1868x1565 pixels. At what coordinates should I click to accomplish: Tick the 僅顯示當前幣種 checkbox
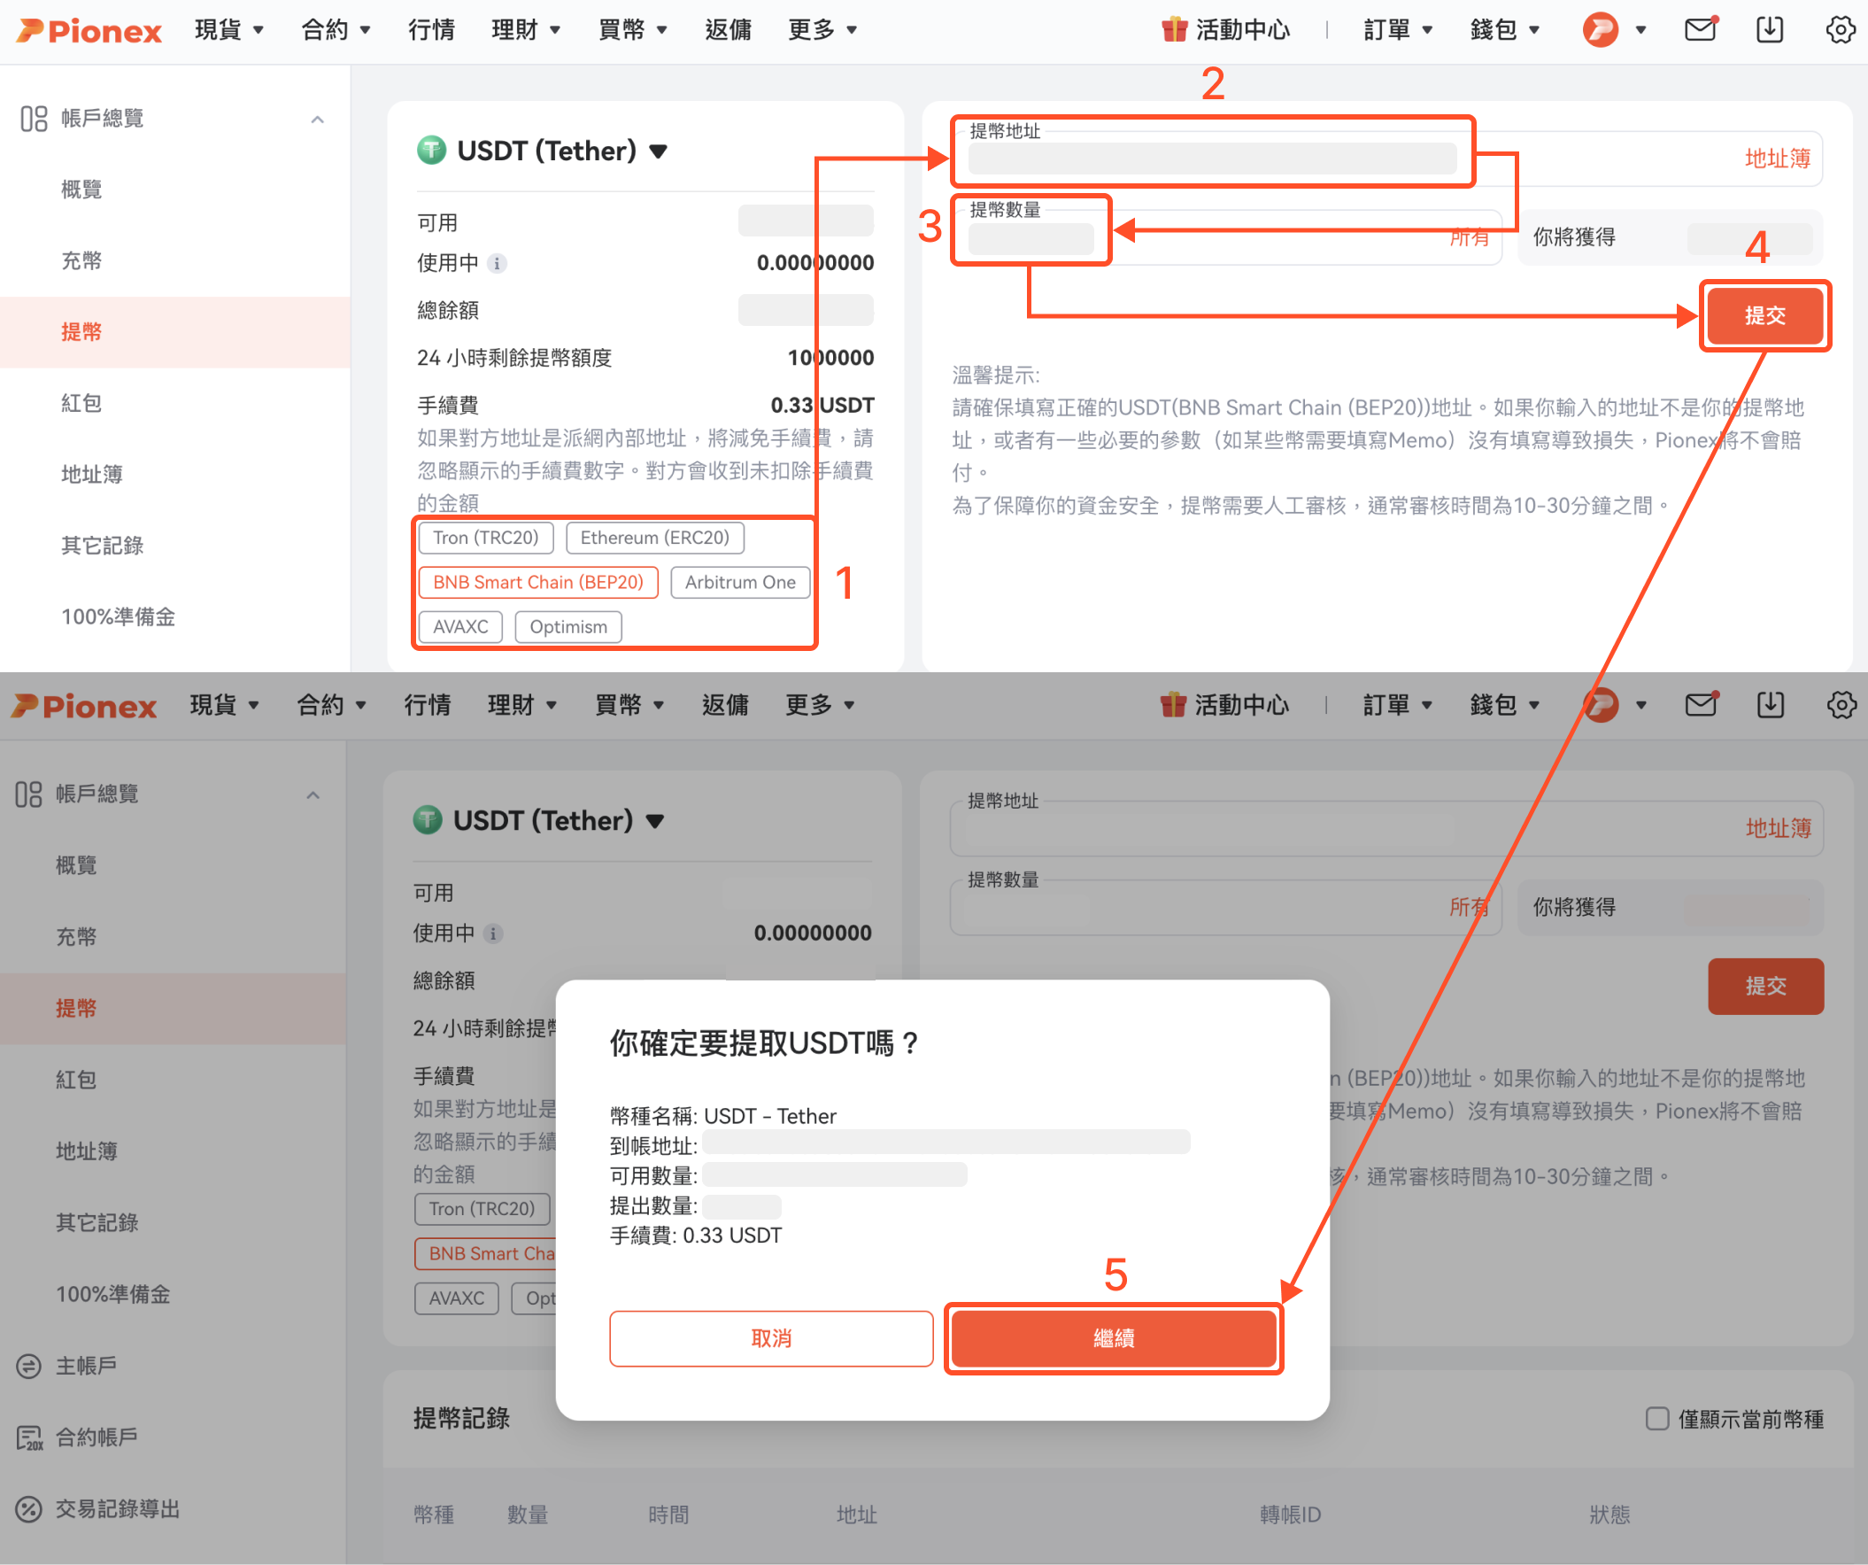pos(1656,1418)
